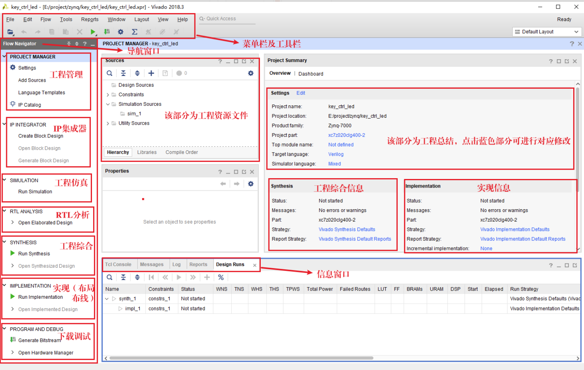Click Run Implementation in Flow Navigator
The image size is (584, 370).
point(40,297)
